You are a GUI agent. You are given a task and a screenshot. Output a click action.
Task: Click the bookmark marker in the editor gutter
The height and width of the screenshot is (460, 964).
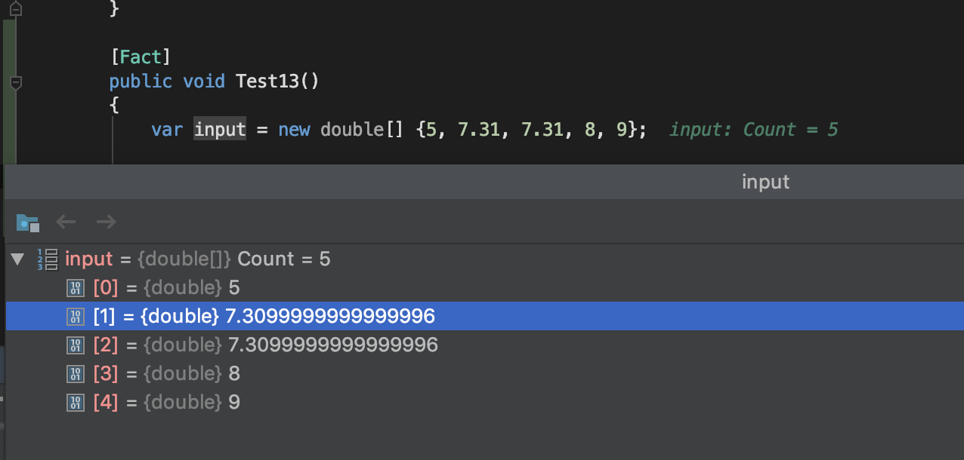[x=15, y=9]
